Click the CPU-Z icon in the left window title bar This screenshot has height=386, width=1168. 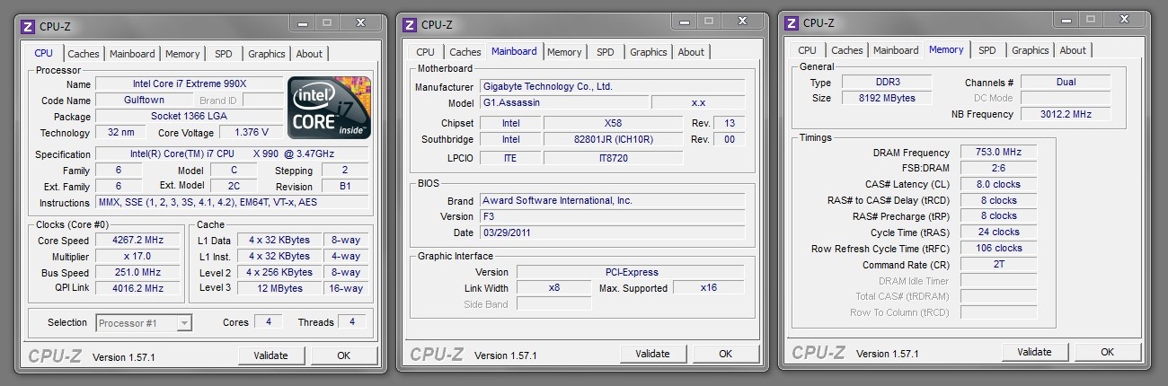28,26
